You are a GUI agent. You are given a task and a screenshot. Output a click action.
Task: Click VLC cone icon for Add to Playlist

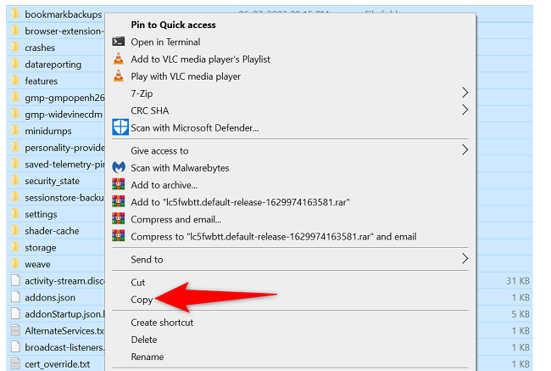point(120,59)
